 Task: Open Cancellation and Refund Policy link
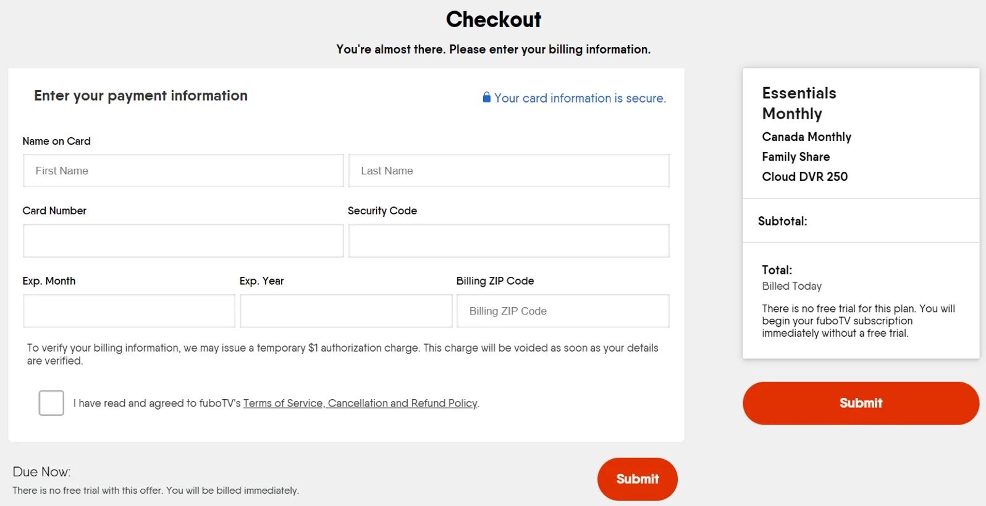click(402, 403)
